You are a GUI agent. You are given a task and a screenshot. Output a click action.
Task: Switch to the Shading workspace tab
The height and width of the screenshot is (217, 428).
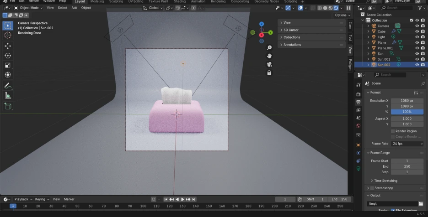[x=180, y=2]
